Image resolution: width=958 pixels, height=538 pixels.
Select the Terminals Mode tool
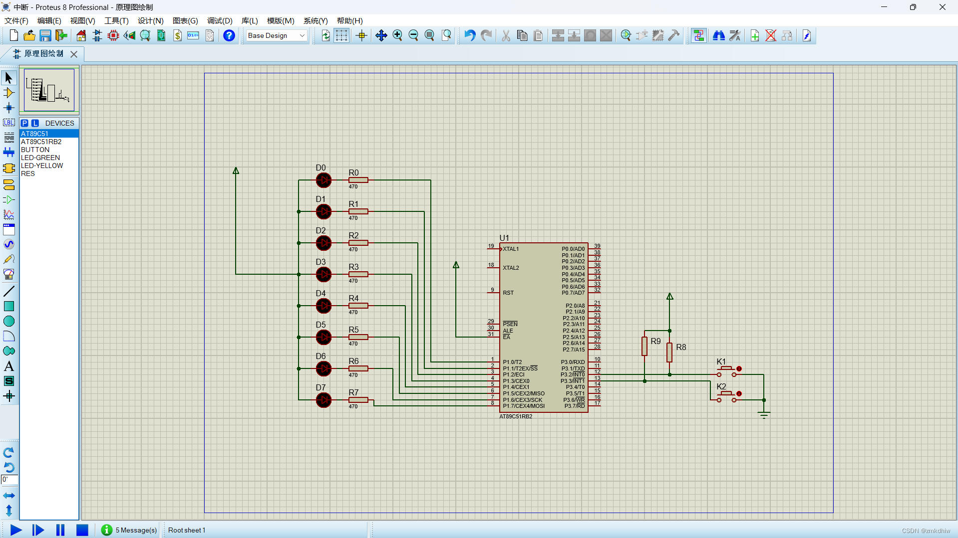[8, 185]
